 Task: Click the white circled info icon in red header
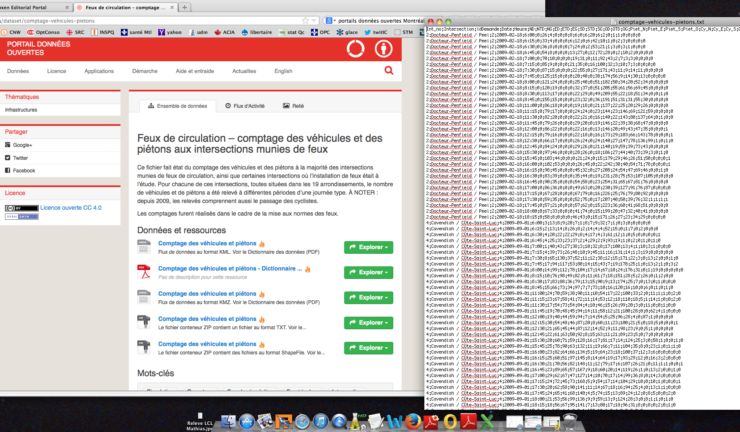(x=383, y=49)
